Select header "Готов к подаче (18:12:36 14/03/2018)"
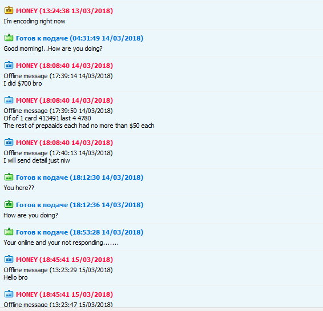The height and width of the screenshot is (311, 323). tap(79, 205)
